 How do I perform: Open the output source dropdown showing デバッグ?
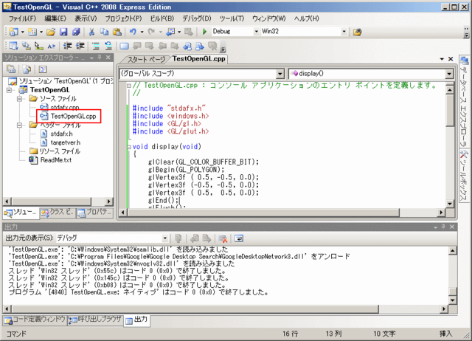[x=165, y=238]
